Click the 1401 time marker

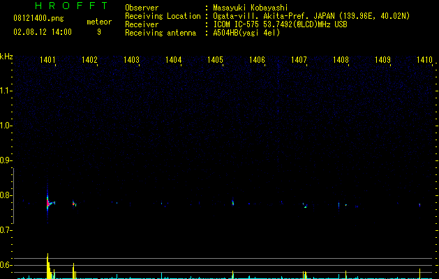47,59
